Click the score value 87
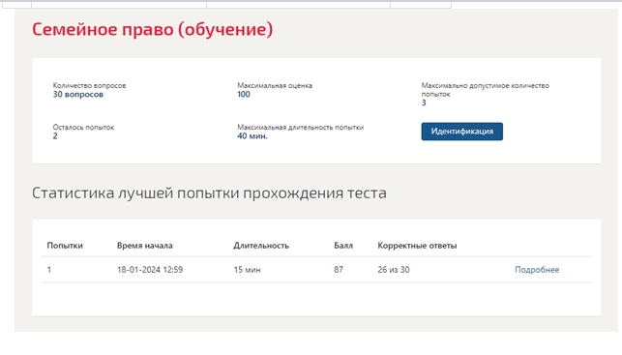The image size is (622, 355). click(339, 270)
